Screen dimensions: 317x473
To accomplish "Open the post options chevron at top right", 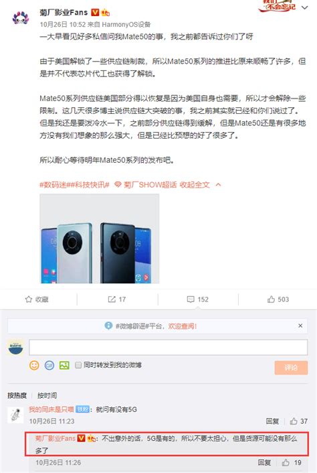I will [x=305, y=7].
